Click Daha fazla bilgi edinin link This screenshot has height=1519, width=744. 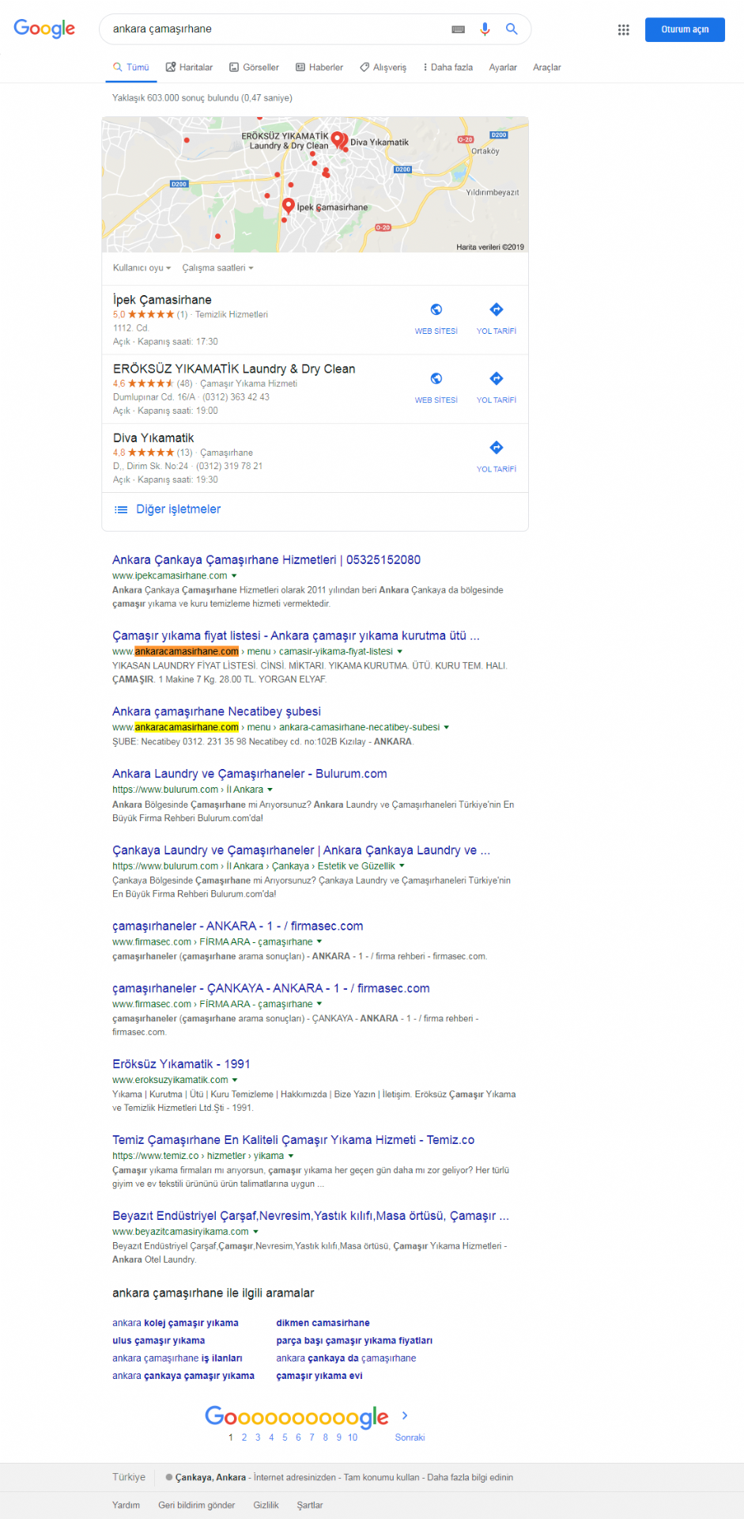[470, 1477]
